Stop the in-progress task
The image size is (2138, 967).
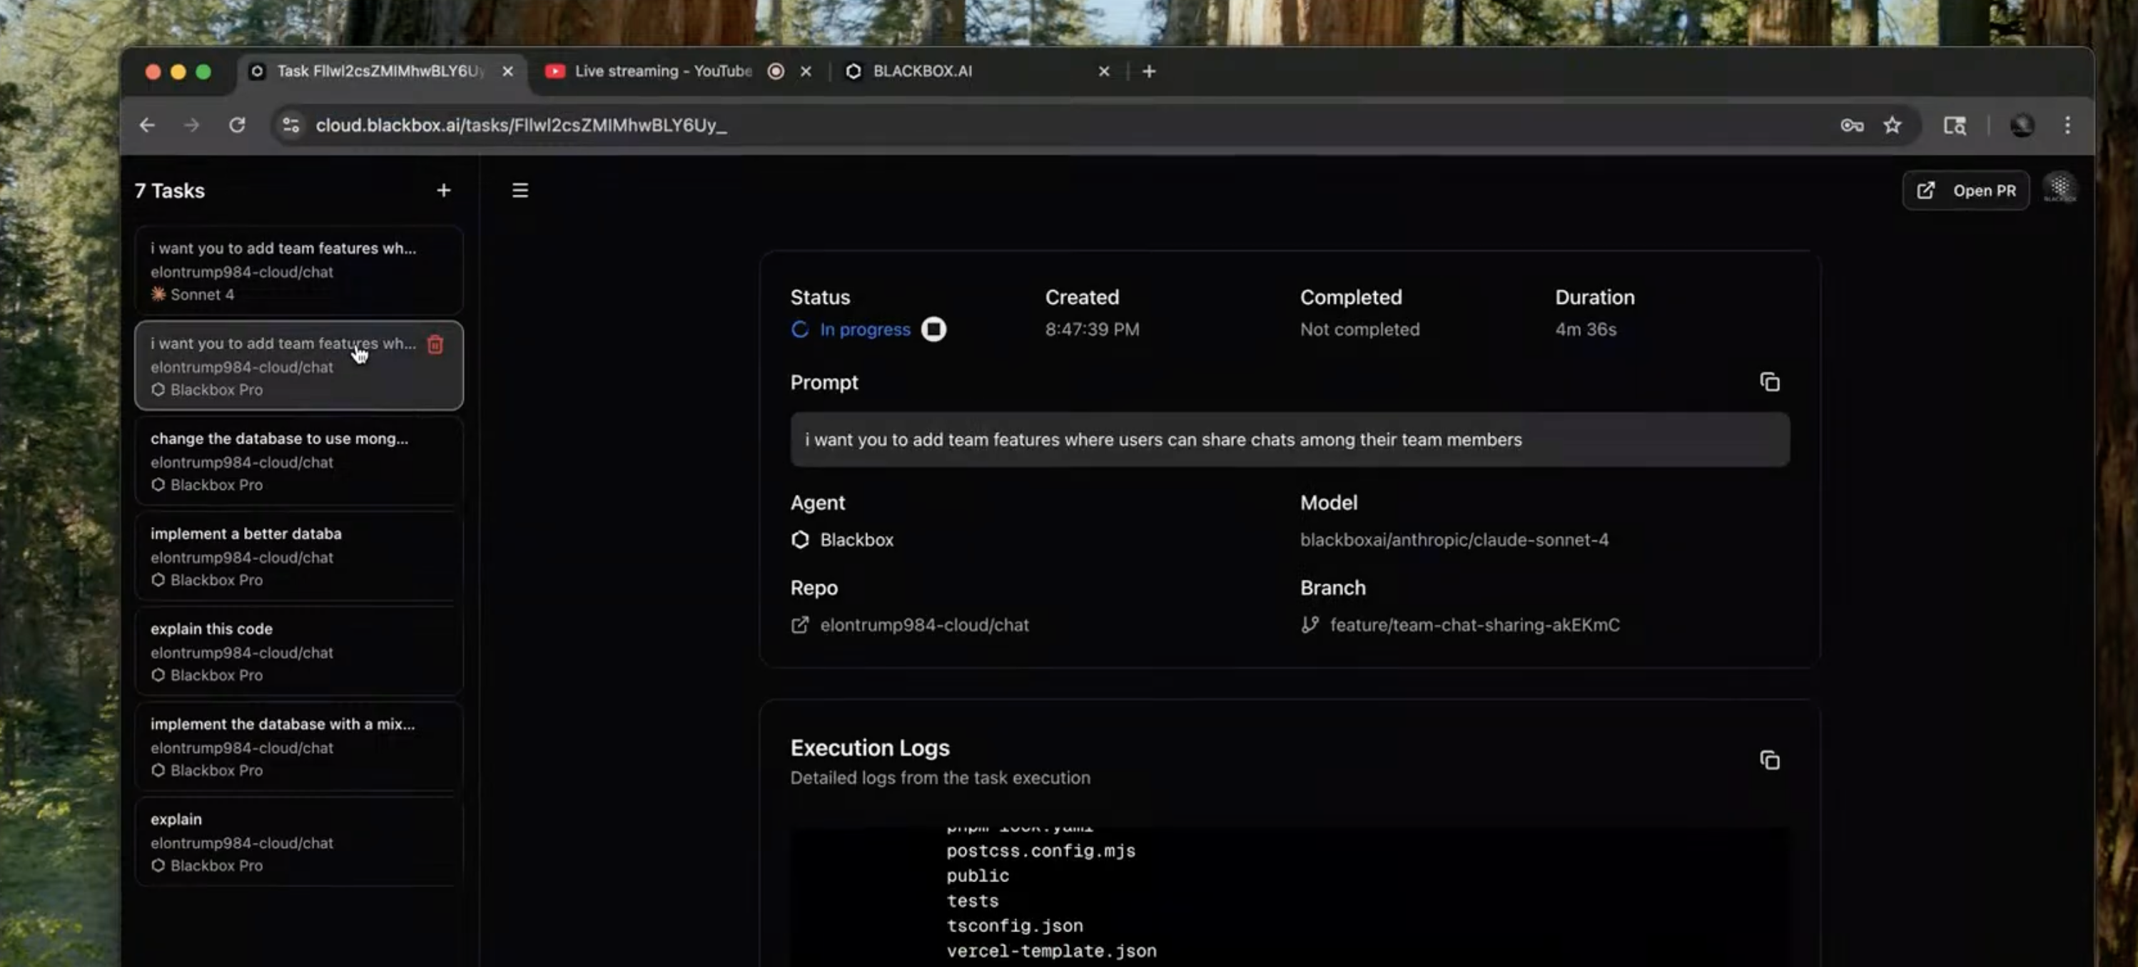[x=933, y=329]
